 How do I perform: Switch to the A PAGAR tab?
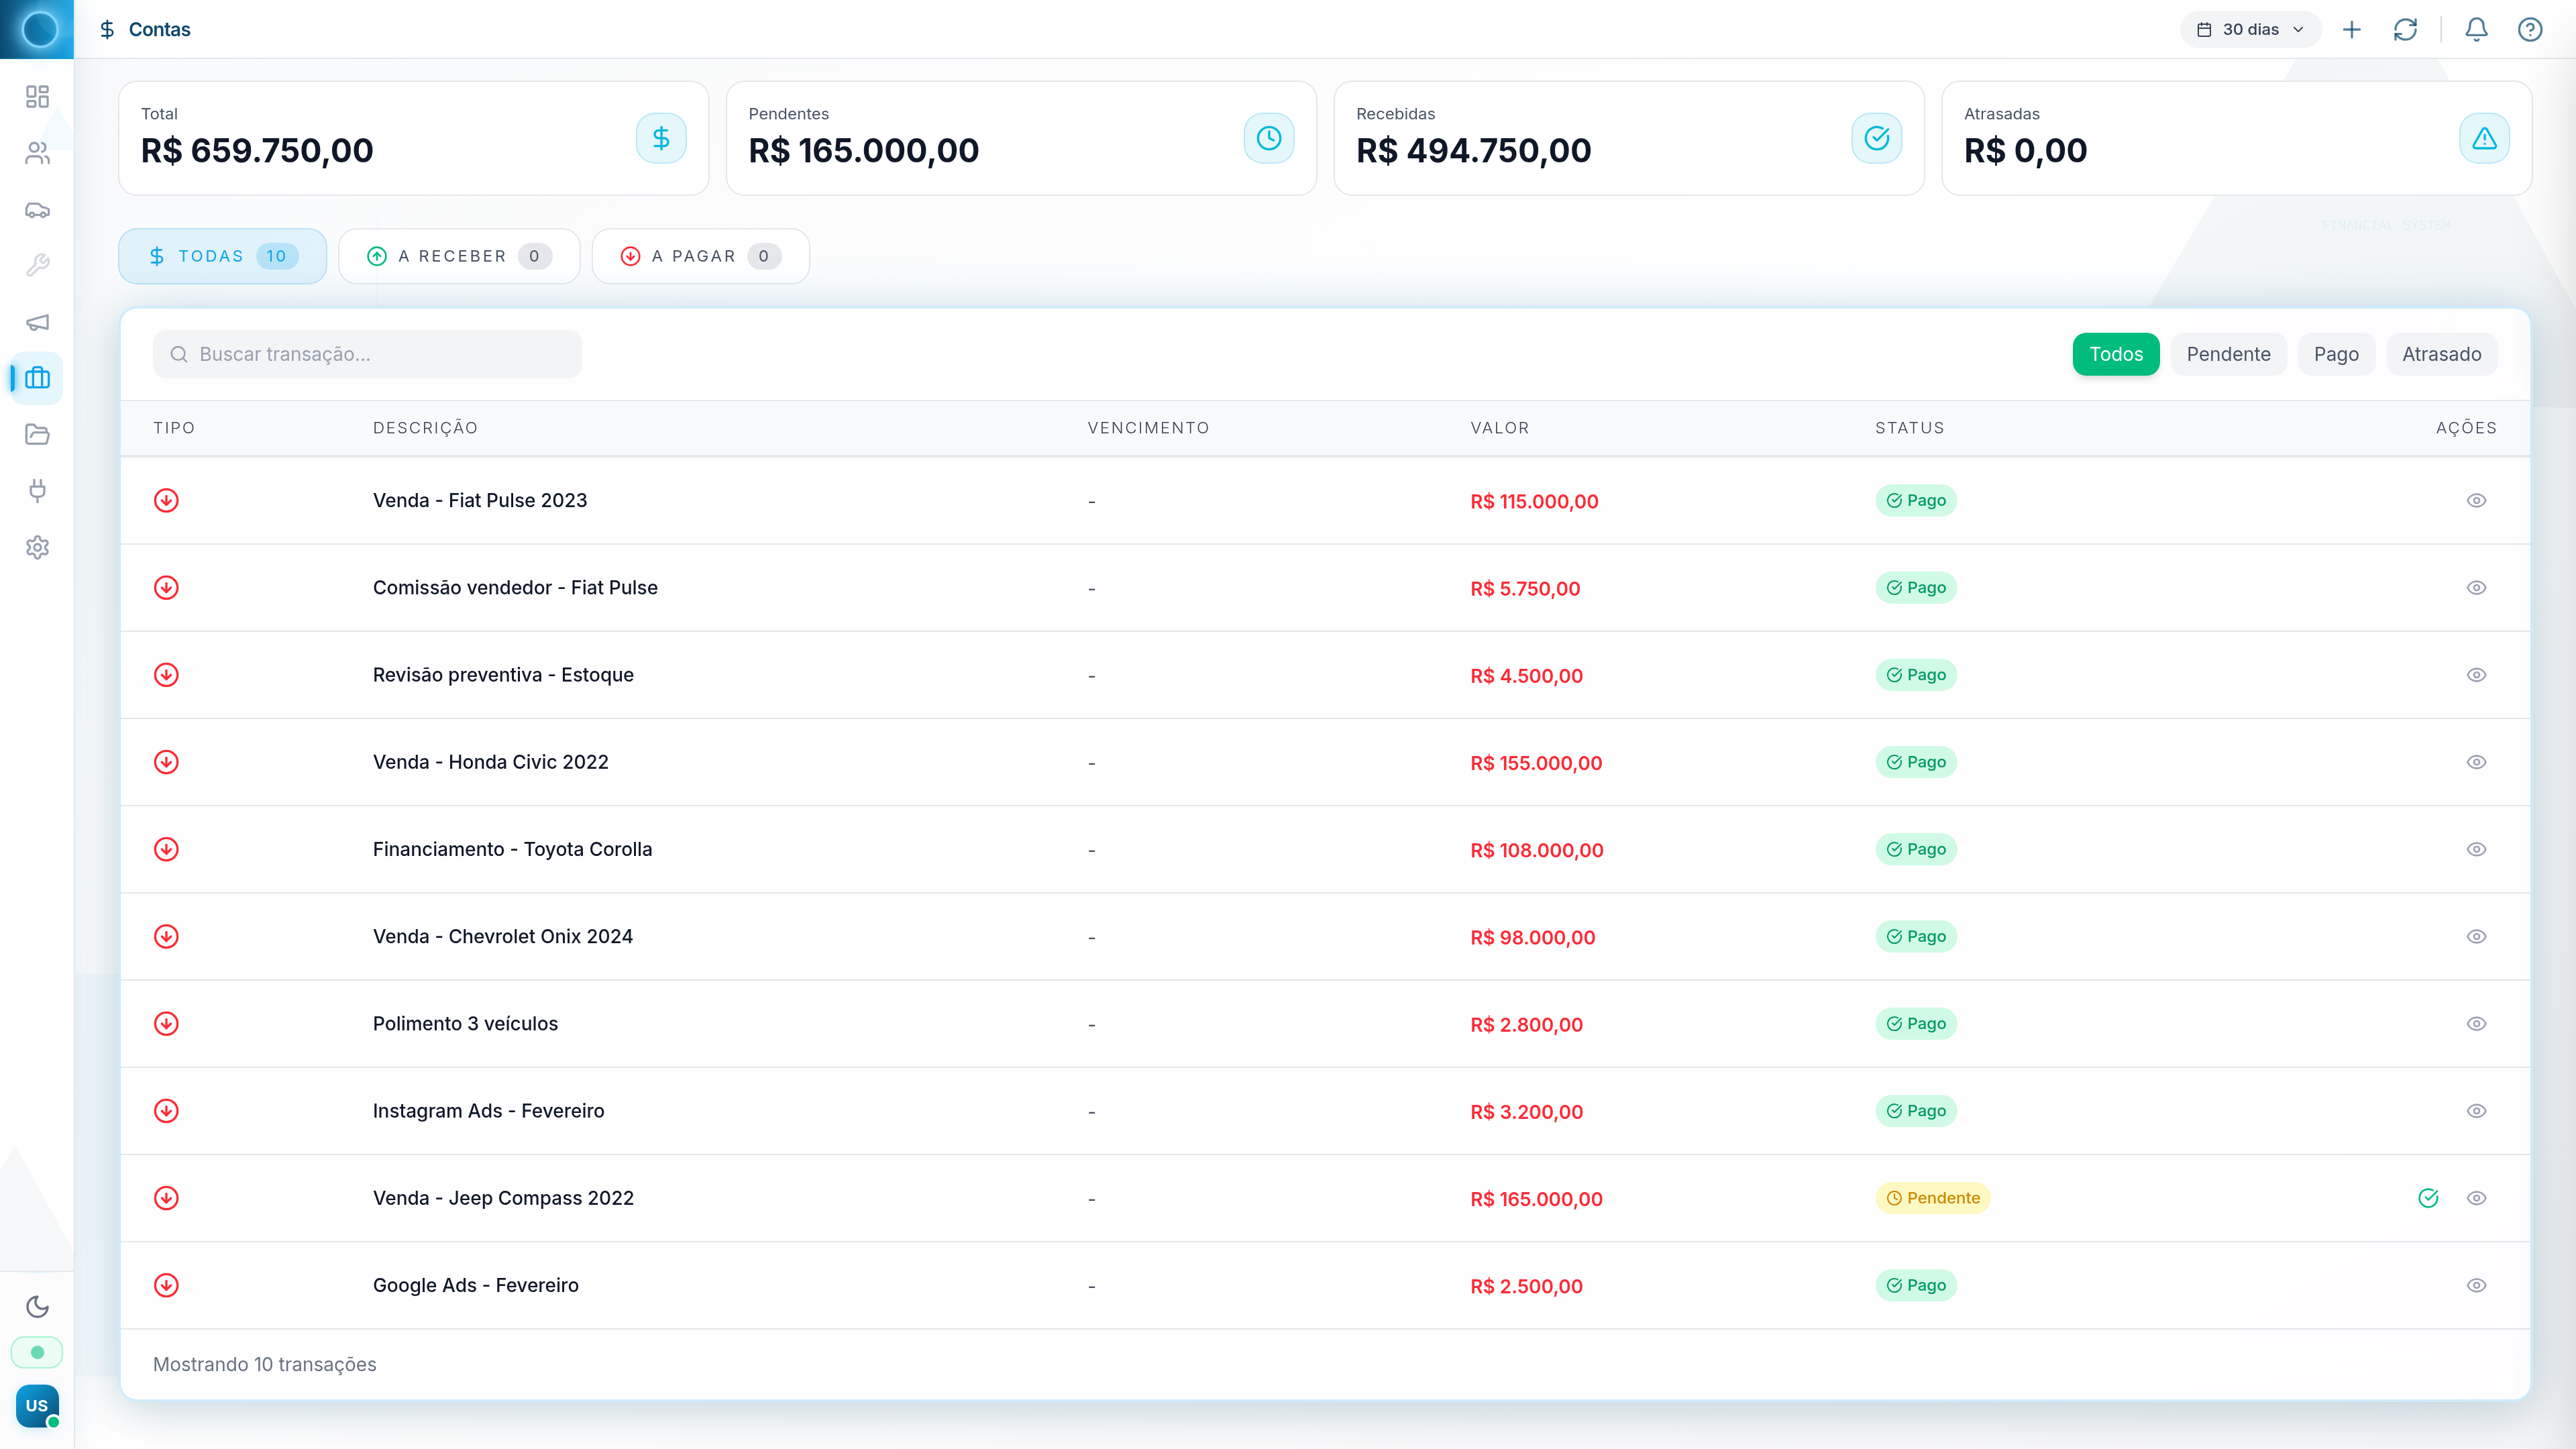pyautogui.click(x=700, y=256)
